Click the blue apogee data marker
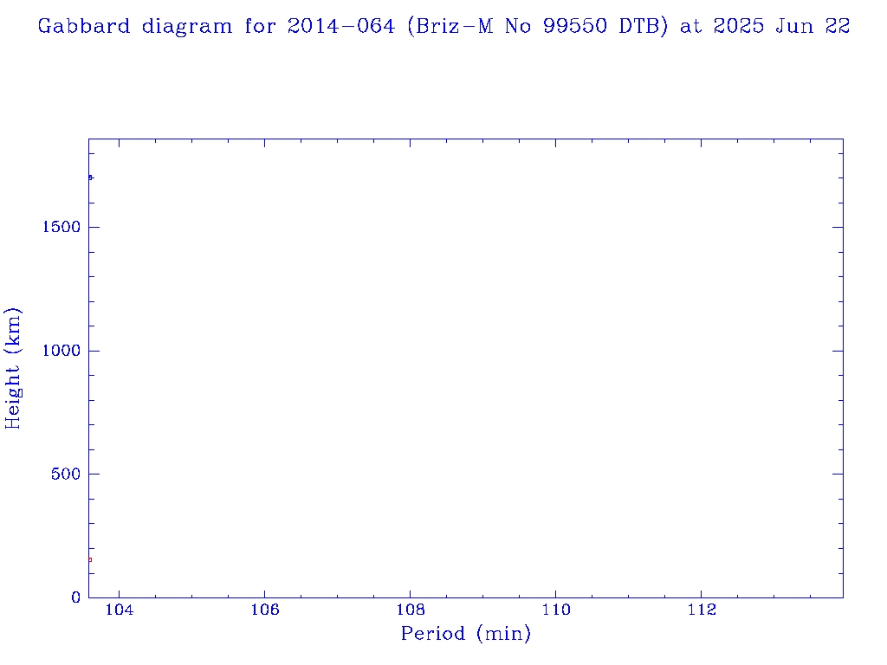Screen dimensions: 887x665 [x=90, y=178]
